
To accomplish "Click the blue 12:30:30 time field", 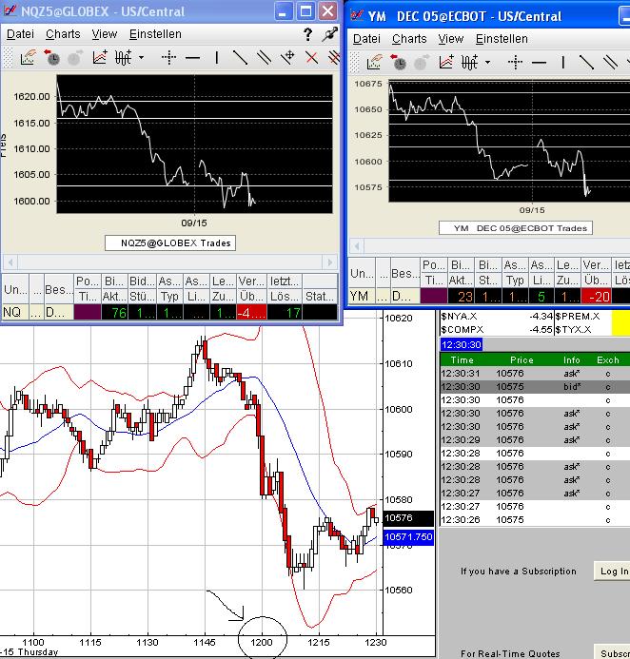I will (x=462, y=344).
